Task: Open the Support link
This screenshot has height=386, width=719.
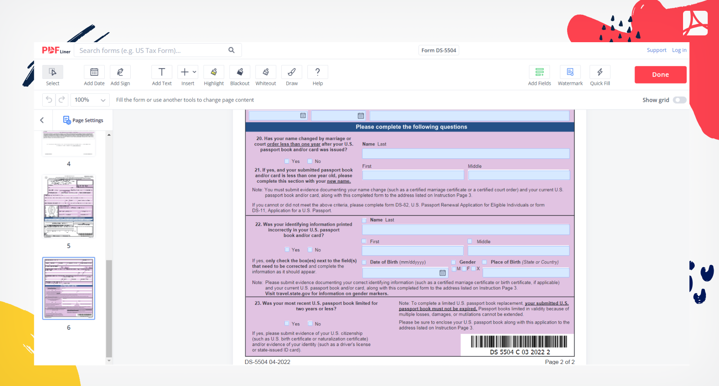Action: click(657, 50)
